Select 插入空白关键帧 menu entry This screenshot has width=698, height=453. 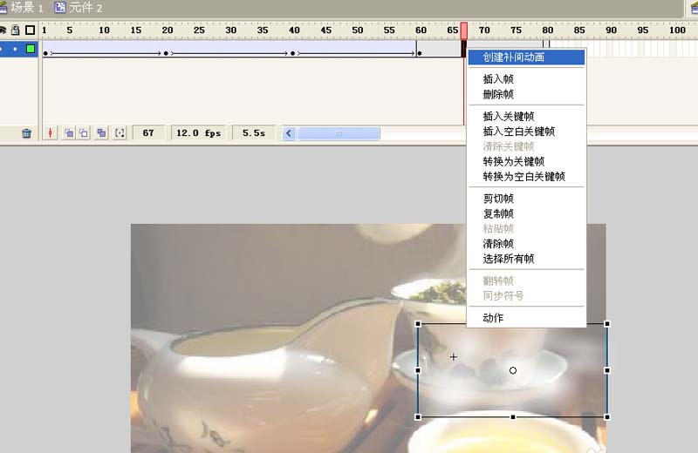coord(518,132)
